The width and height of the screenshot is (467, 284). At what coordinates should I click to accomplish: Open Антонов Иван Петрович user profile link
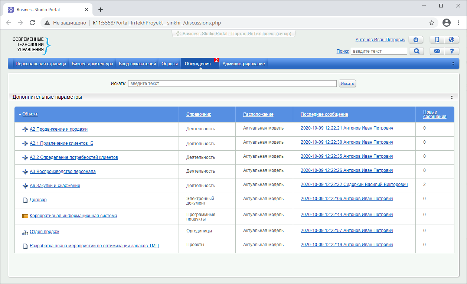point(380,40)
